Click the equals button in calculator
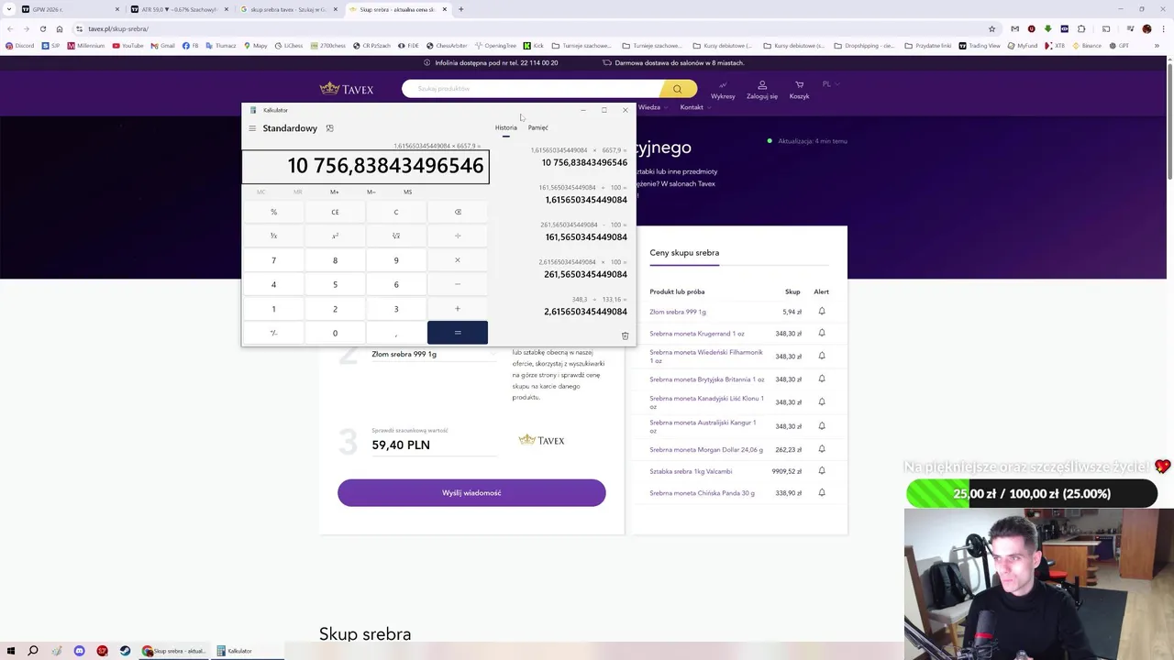The width and height of the screenshot is (1174, 660). pos(458,333)
